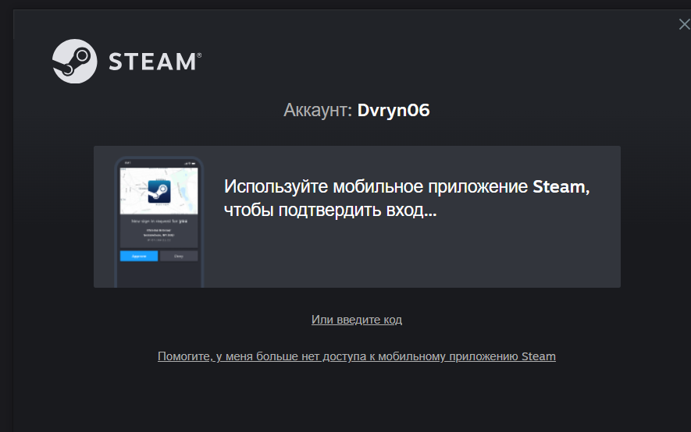
Task: Click the 'Используйте мобильное приложение Steam' message
Action: [406, 198]
